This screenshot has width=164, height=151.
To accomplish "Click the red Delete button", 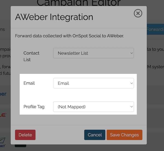I will click(25, 135).
